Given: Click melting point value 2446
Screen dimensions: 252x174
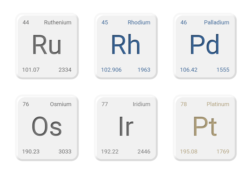Looking at the screenshot, I should coord(144,152).
